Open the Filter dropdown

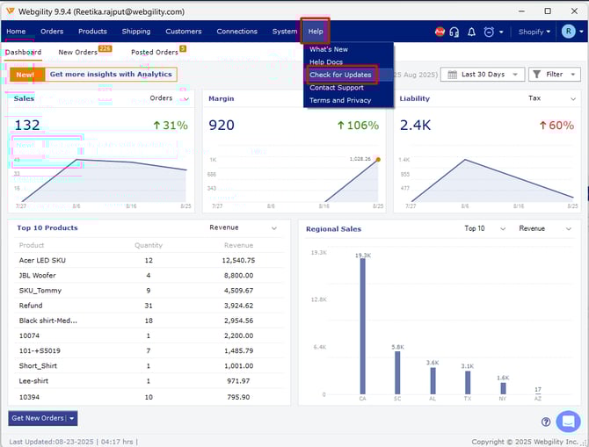click(554, 75)
